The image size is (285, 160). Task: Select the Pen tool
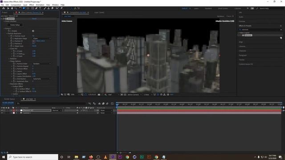pyautogui.click(x=37, y=8)
